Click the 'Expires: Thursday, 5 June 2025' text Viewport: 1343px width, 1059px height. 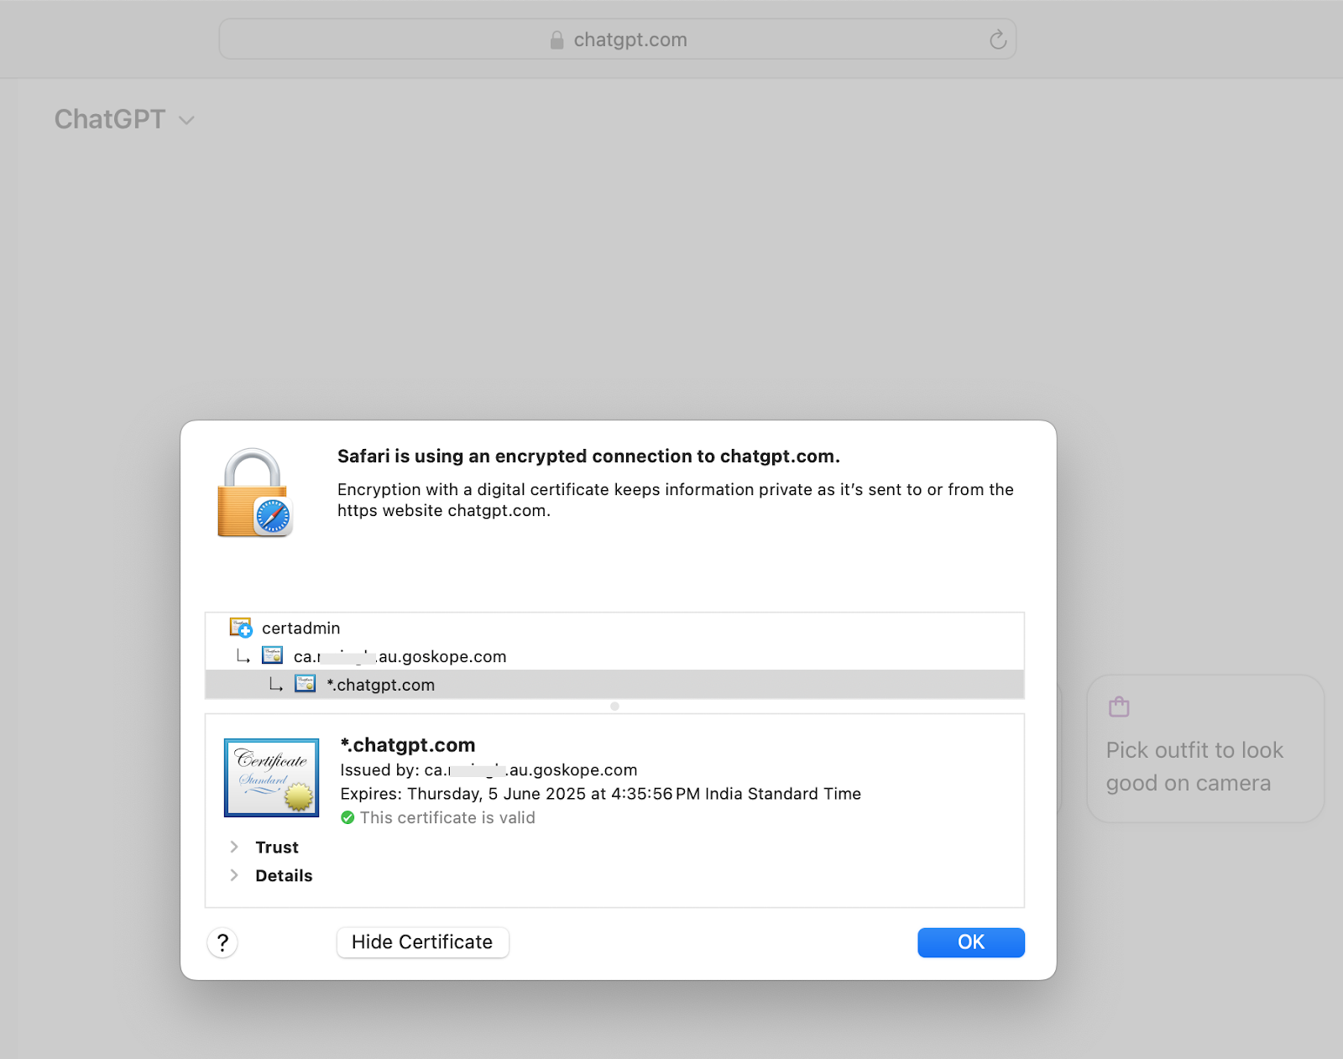[x=600, y=794]
